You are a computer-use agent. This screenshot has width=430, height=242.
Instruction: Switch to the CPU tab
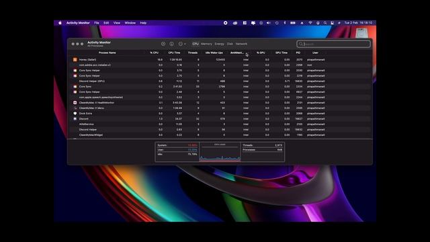[196, 44]
